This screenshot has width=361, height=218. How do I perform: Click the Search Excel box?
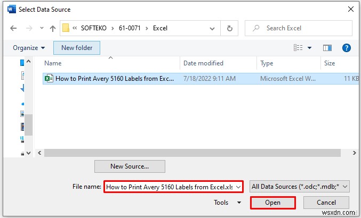[299, 28]
